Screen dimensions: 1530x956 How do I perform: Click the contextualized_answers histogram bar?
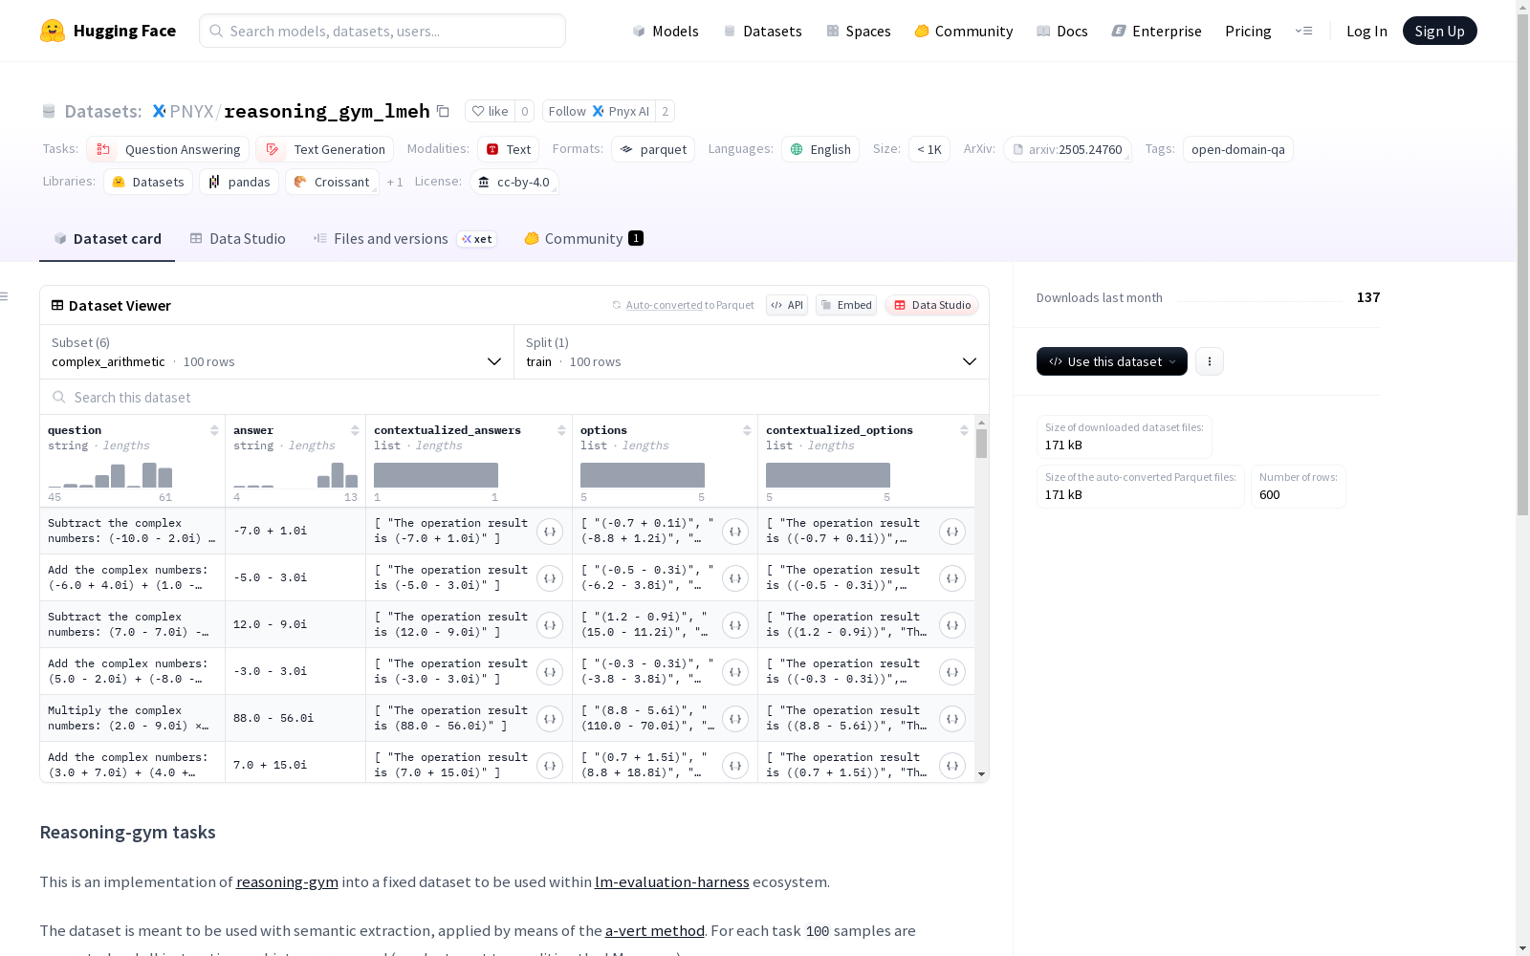[x=436, y=475]
